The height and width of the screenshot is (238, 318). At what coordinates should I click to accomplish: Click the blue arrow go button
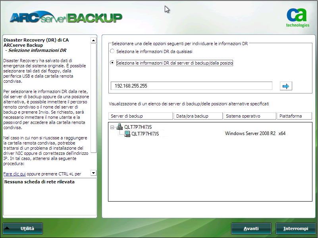[286, 86]
